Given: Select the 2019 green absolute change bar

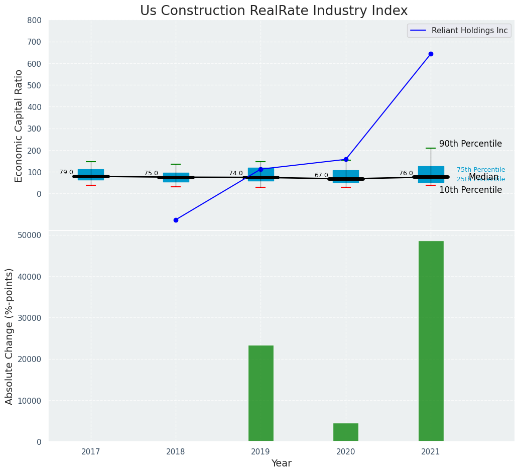Looking at the screenshot, I should (261, 393).
